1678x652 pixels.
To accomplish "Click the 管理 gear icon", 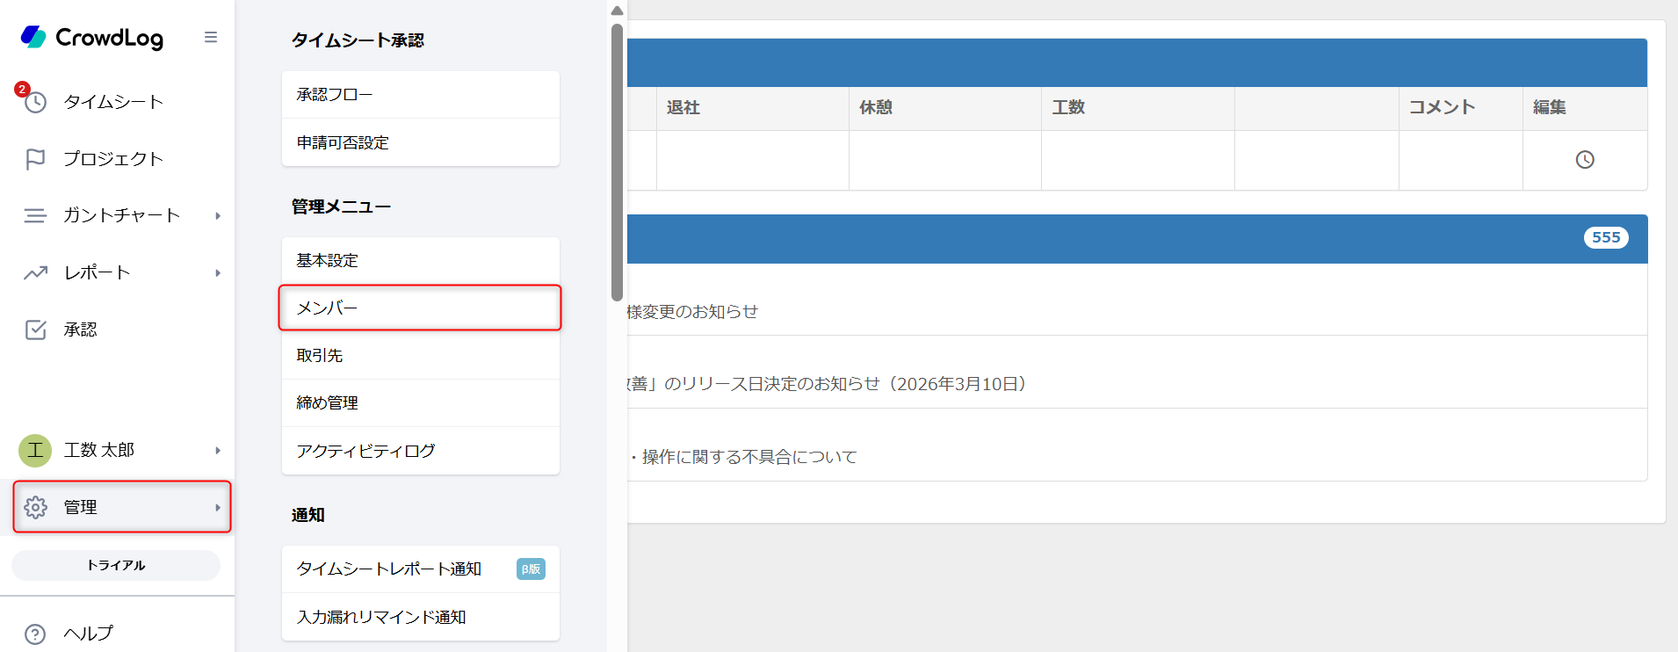I will click(35, 507).
